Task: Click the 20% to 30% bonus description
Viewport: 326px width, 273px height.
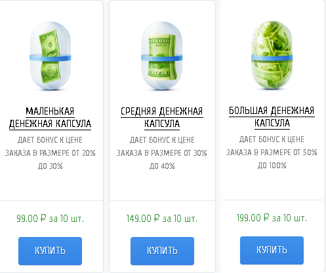Action: click(x=50, y=153)
